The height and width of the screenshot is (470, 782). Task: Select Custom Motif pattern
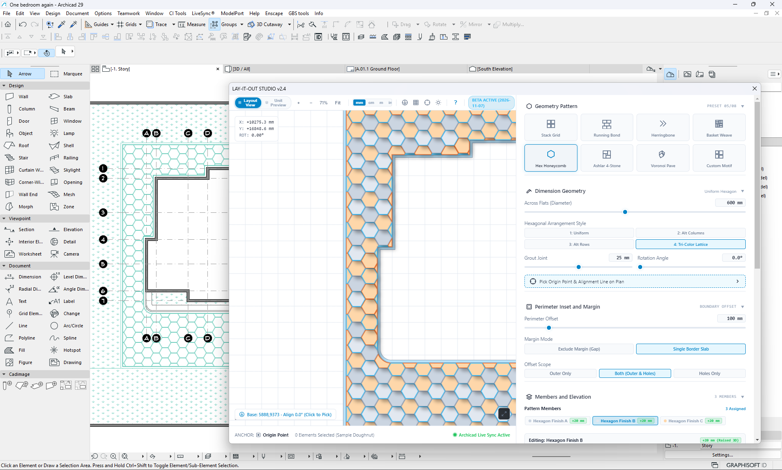(719, 158)
